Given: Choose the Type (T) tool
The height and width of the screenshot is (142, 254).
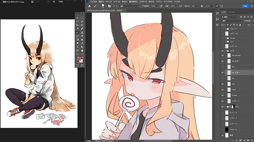Looking at the screenshot, I should (x=77, y=46).
